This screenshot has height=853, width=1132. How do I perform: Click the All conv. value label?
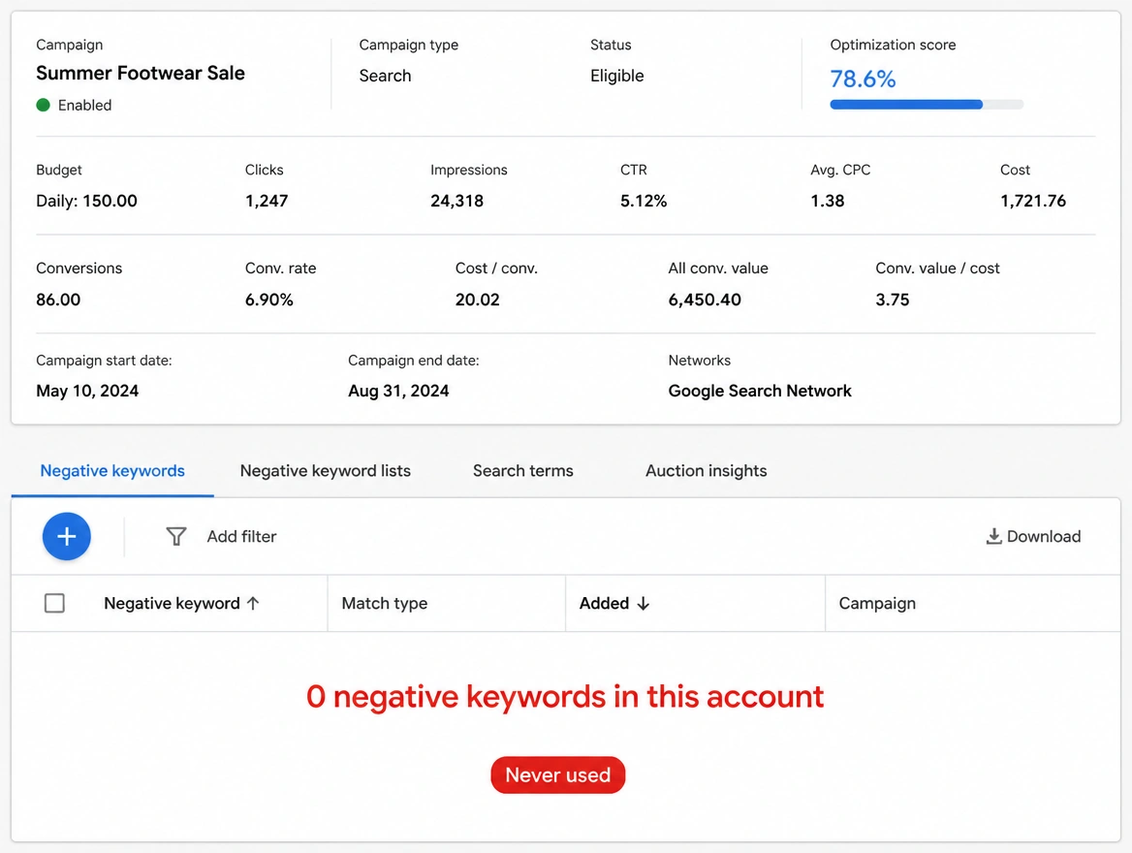tap(717, 269)
